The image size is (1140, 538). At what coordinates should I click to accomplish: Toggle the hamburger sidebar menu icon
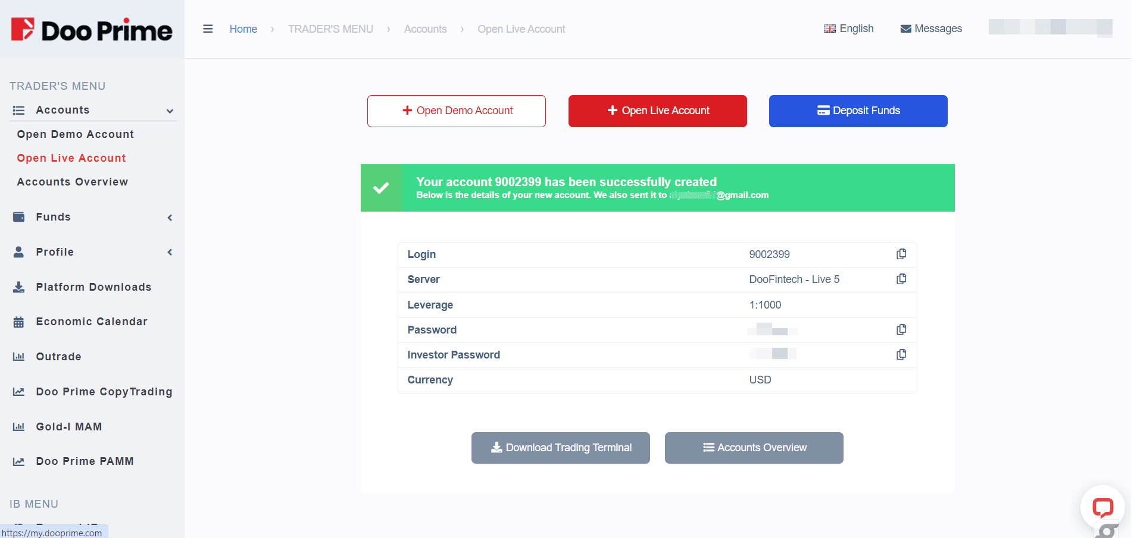pyautogui.click(x=208, y=29)
